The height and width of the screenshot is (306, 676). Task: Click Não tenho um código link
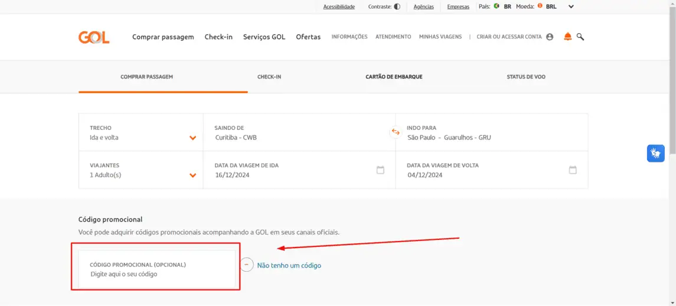point(289,265)
